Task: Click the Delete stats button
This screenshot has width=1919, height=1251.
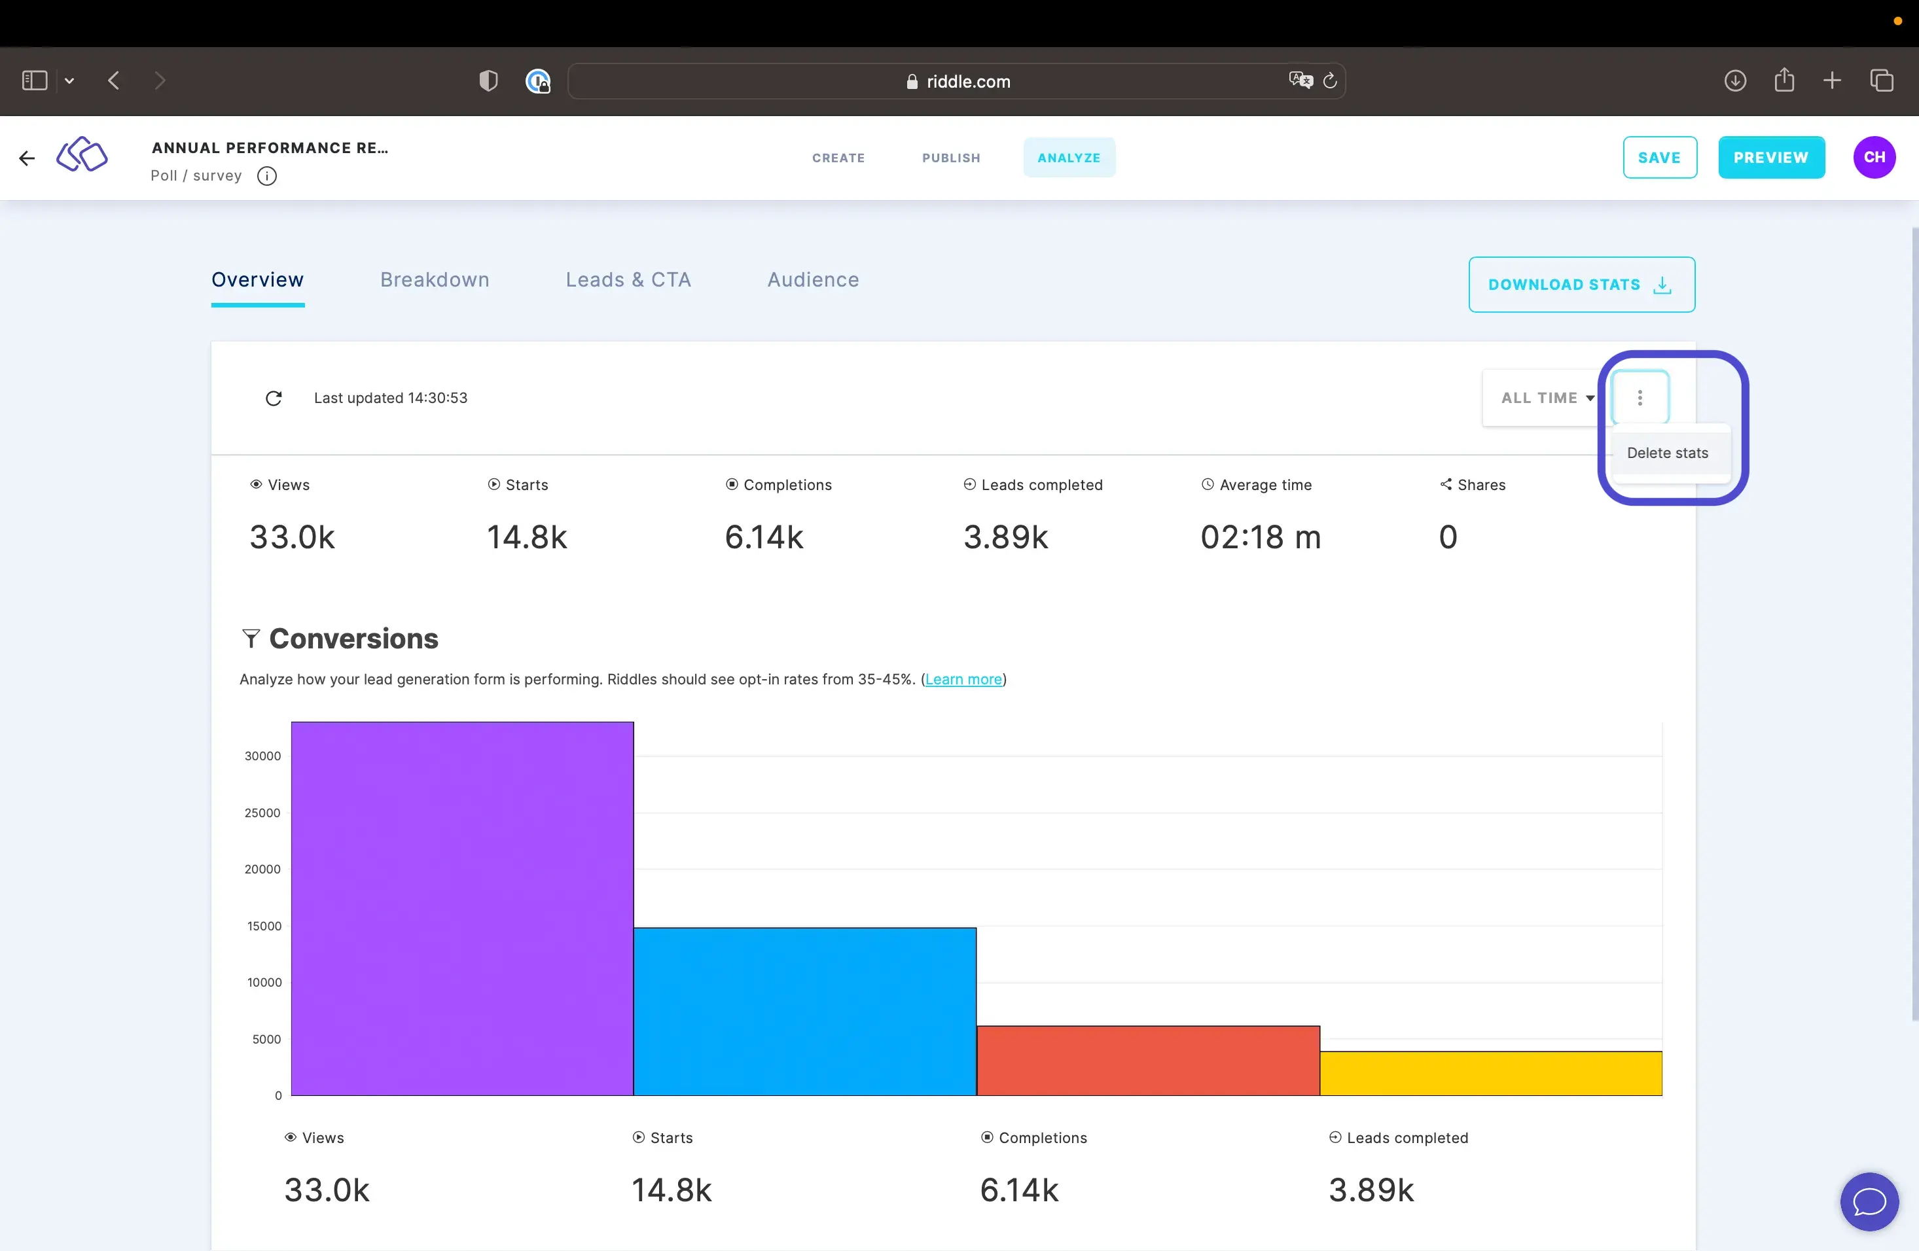Action: coord(1667,453)
